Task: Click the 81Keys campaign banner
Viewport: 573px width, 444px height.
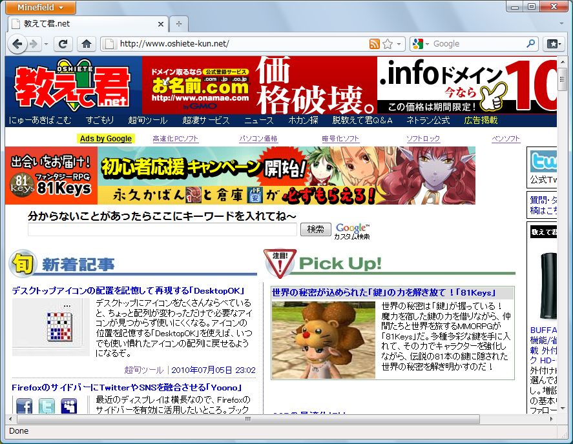Action: (x=240, y=176)
